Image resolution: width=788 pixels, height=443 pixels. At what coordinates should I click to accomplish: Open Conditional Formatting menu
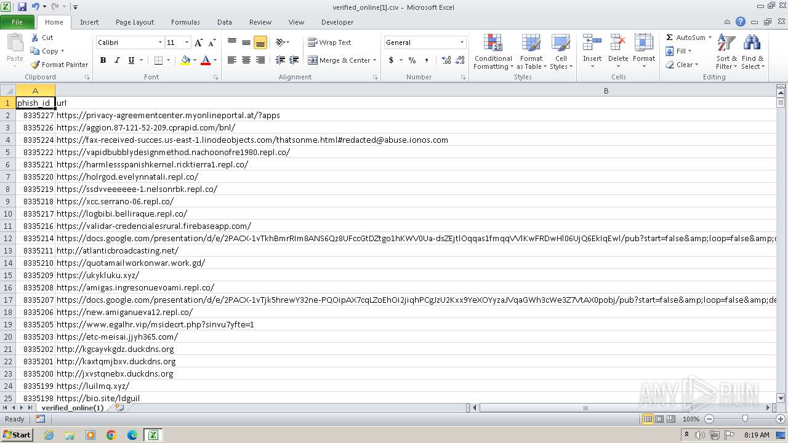[x=493, y=52]
